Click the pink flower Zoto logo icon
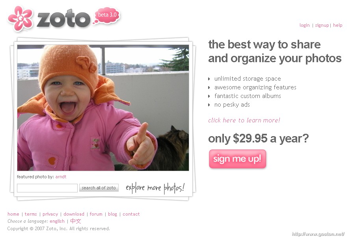Screen dimensions: 352x242 tap(20, 18)
